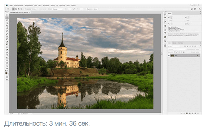Select the Path Selection arrow tool
212x135 pixels.
coord(7,57)
